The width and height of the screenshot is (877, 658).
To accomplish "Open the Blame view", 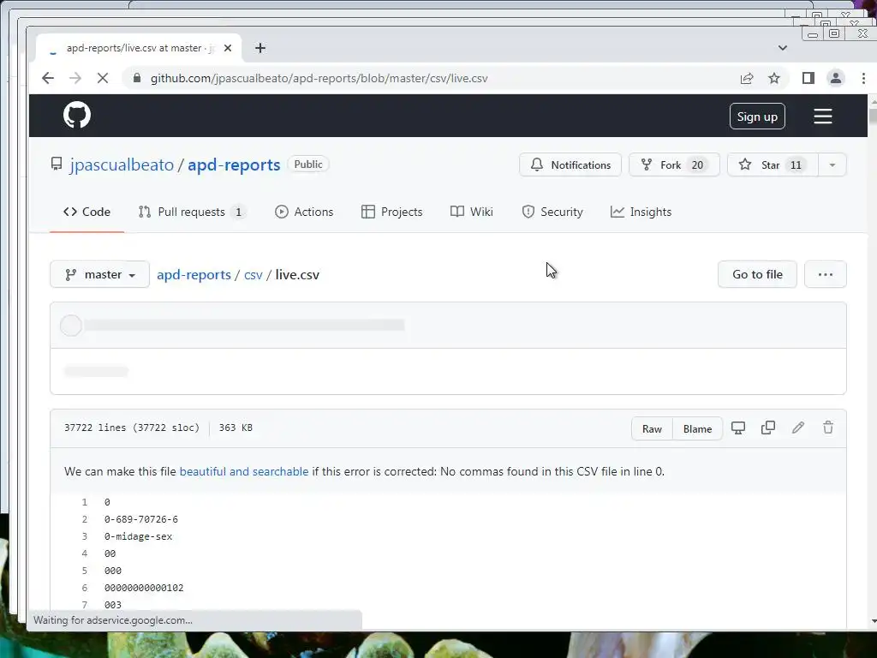I will click(x=697, y=429).
